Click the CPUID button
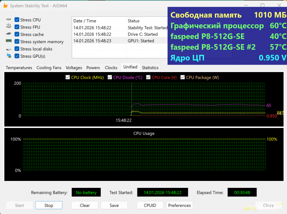 (x=150, y=205)
